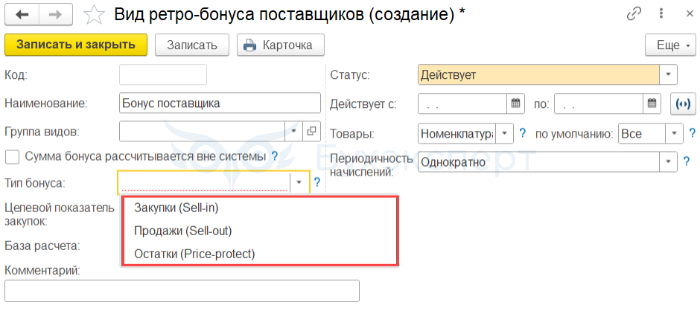Click the "Записать" button
The height and width of the screenshot is (311, 700).
click(192, 45)
